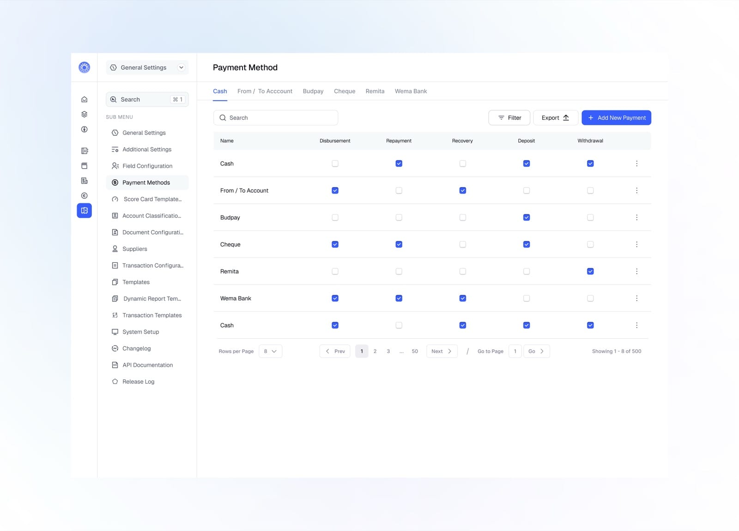Click the sunburst app logo

84,67
